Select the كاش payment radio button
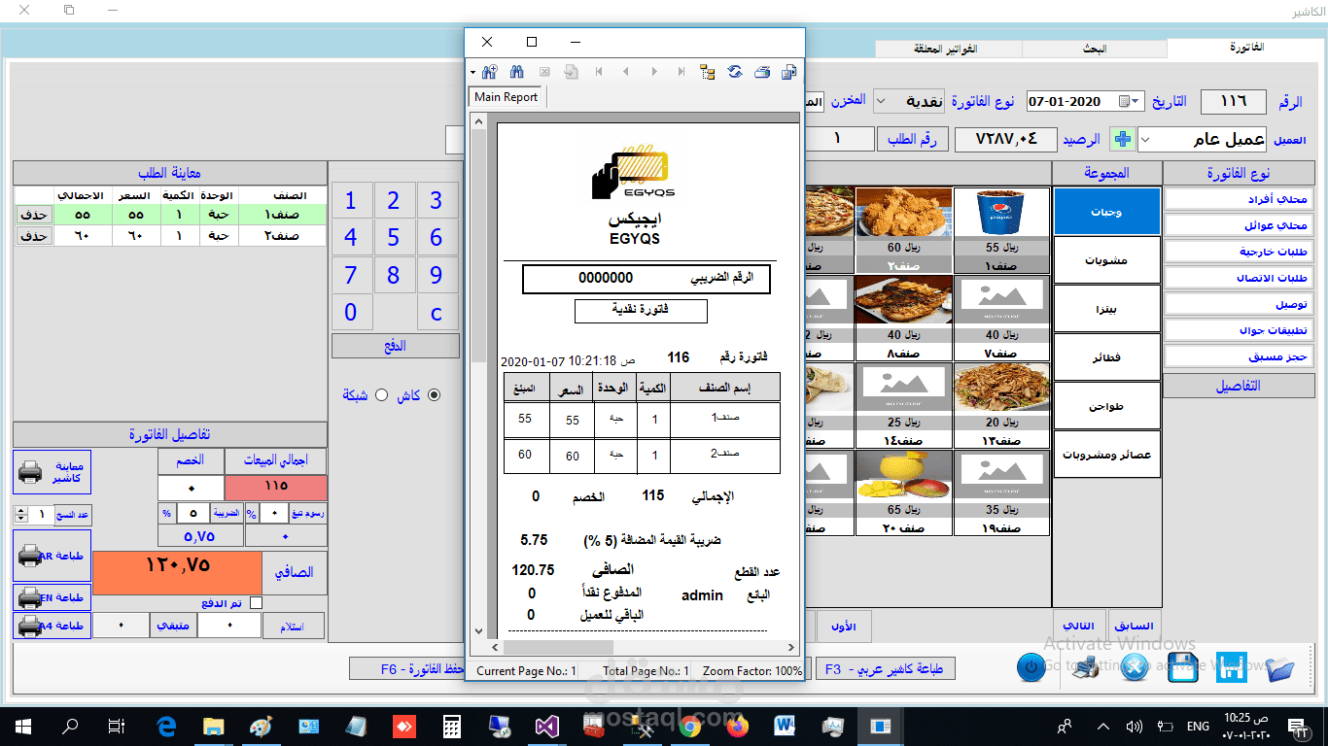Image resolution: width=1328 pixels, height=746 pixels. click(434, 395)
